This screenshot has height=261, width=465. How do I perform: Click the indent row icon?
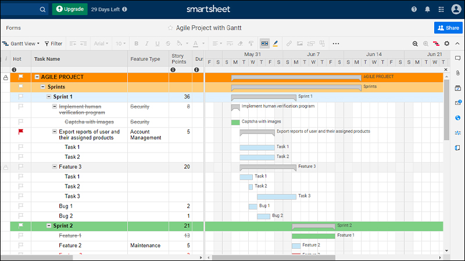[83, 43]
